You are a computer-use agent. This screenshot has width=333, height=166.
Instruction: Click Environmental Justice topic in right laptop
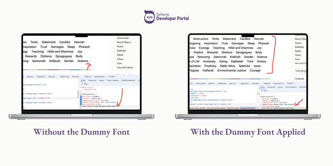pyautogui.click(x=232, y=70)
